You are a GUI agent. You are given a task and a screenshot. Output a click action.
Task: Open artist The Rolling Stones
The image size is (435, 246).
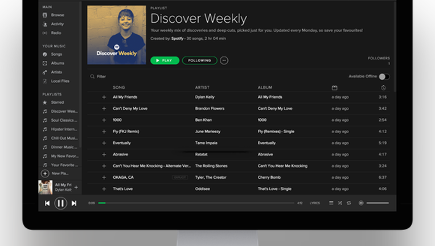tap(211, 166)
